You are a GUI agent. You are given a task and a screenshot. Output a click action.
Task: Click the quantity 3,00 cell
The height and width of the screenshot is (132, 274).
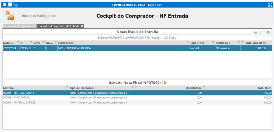click(x=168, y=103)
